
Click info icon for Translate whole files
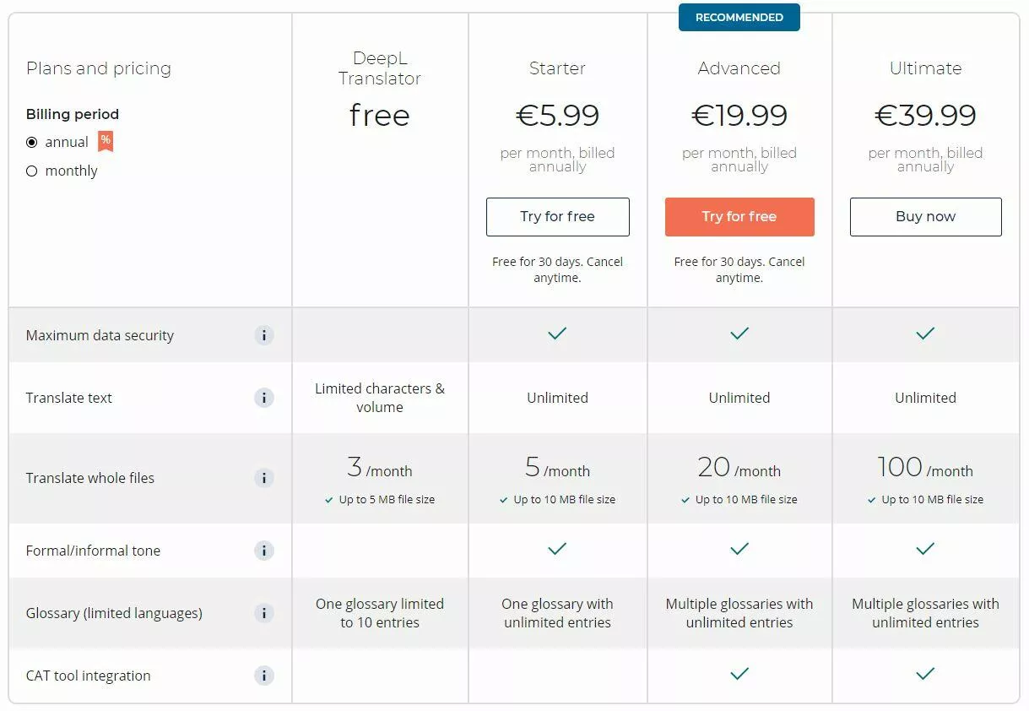point(264,478)
